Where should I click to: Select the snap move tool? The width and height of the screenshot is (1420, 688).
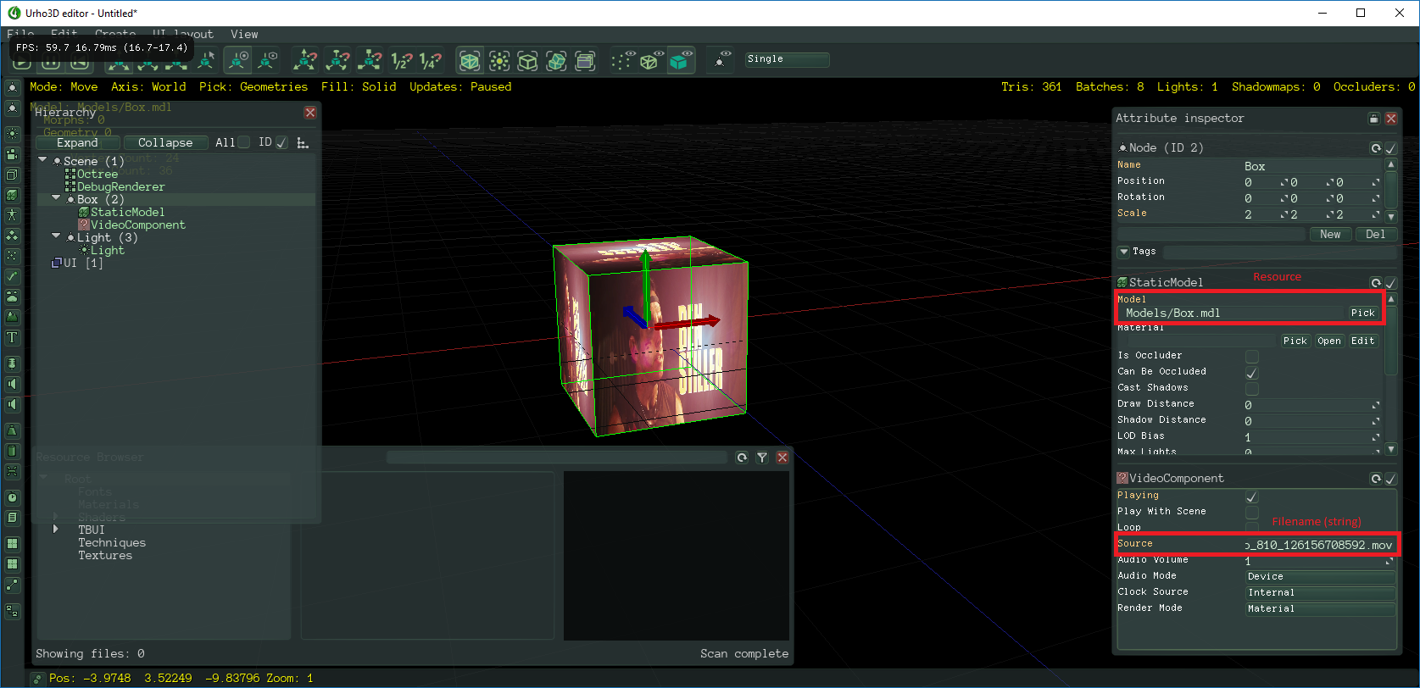click(x=304, y=60)
